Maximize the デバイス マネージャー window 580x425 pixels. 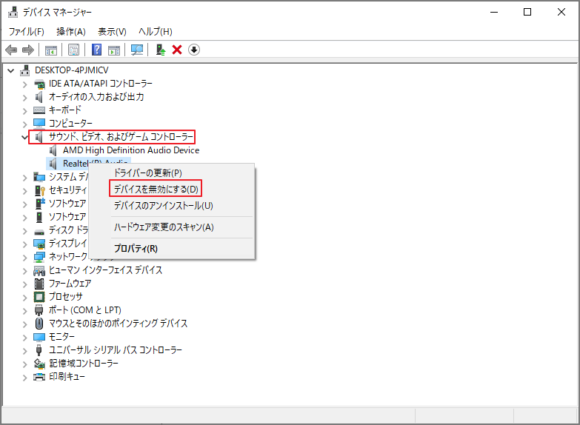tap(527, 12)
